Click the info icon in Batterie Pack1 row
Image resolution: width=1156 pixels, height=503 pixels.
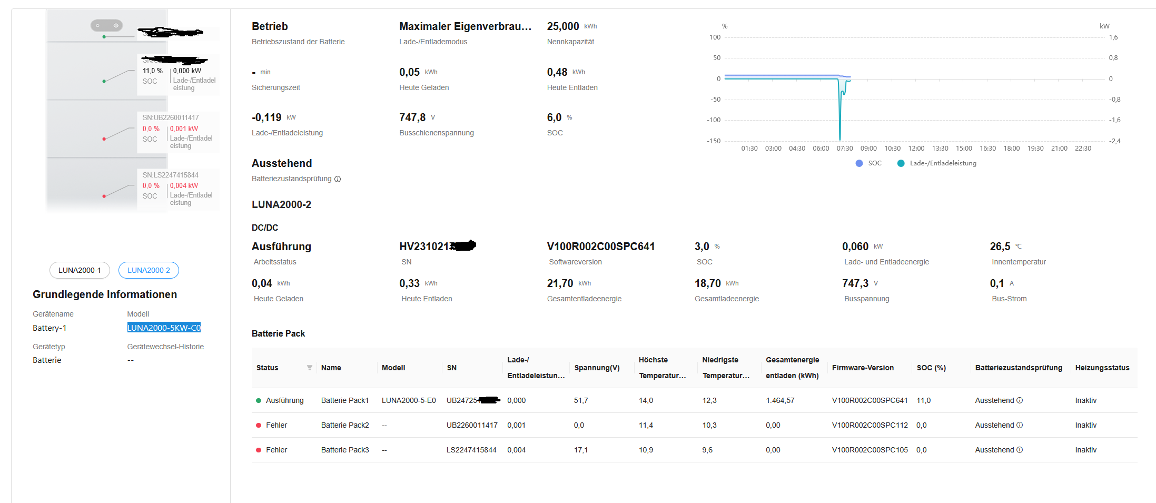[x=1020, y=400]
